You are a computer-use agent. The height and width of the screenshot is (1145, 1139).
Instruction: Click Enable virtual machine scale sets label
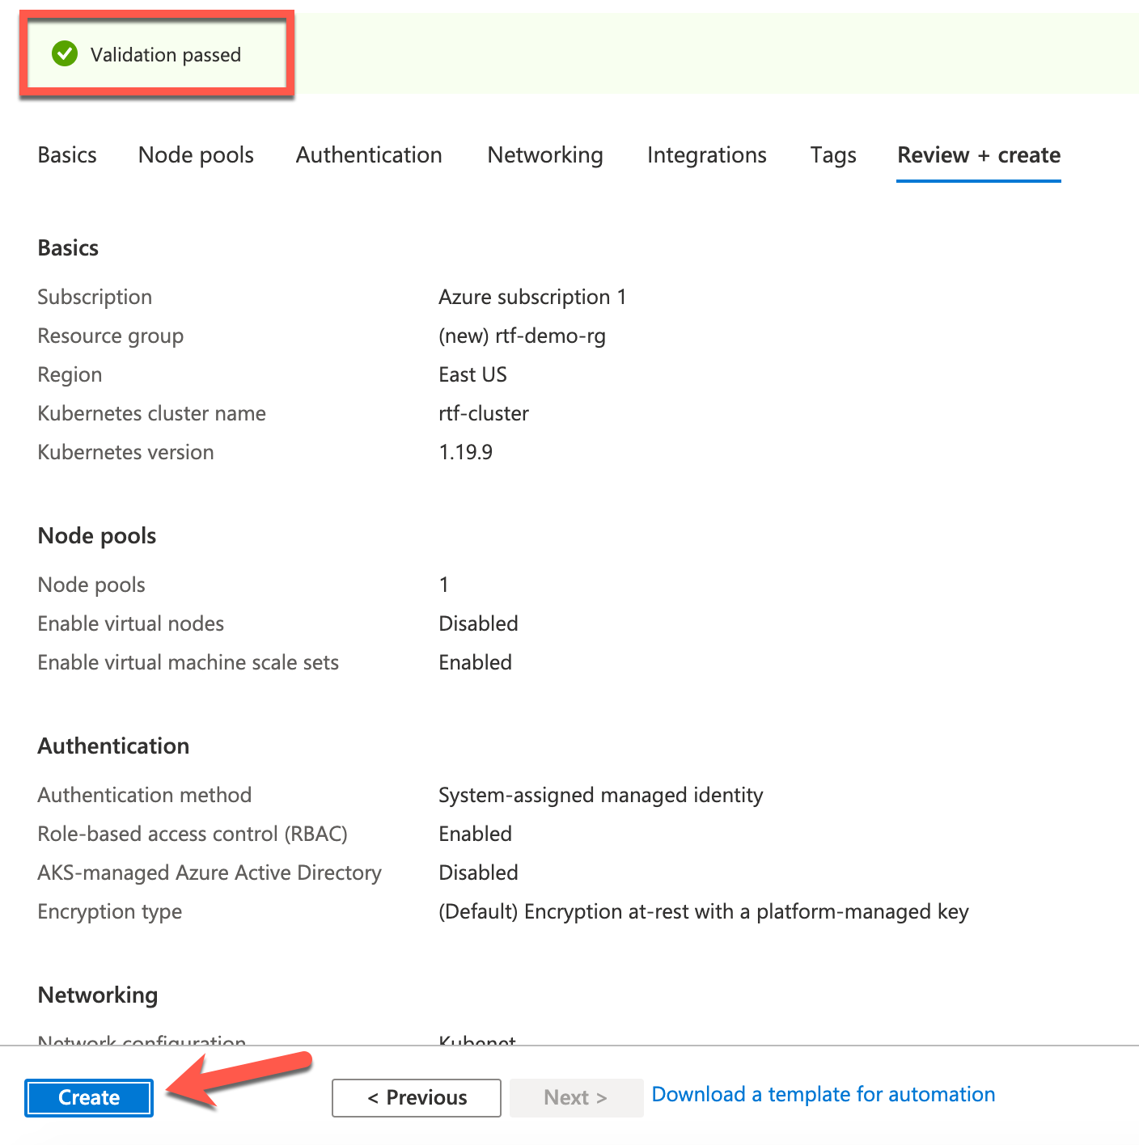coord(188,662)
